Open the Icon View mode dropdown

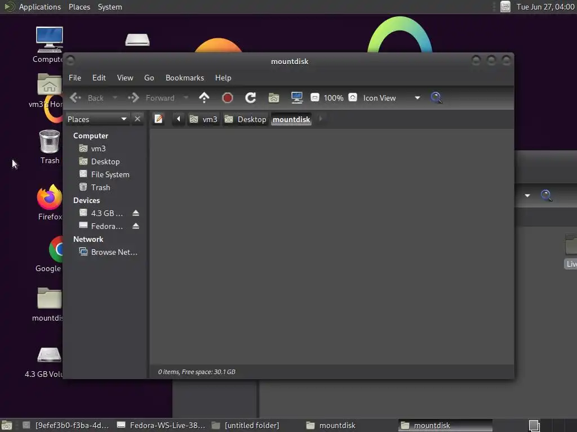(392, 98)
